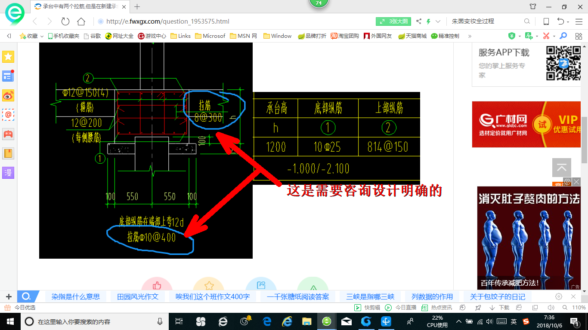The height and width of the screenshot is (330, 588).
Task: Open a new tab with plus button
Action: pos(137,6)
